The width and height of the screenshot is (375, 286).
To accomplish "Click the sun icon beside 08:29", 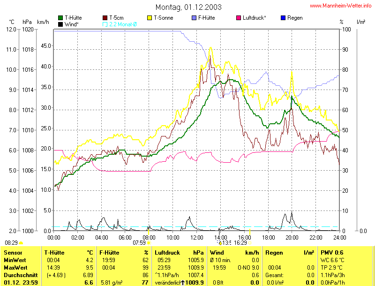I will click(21, 243).
